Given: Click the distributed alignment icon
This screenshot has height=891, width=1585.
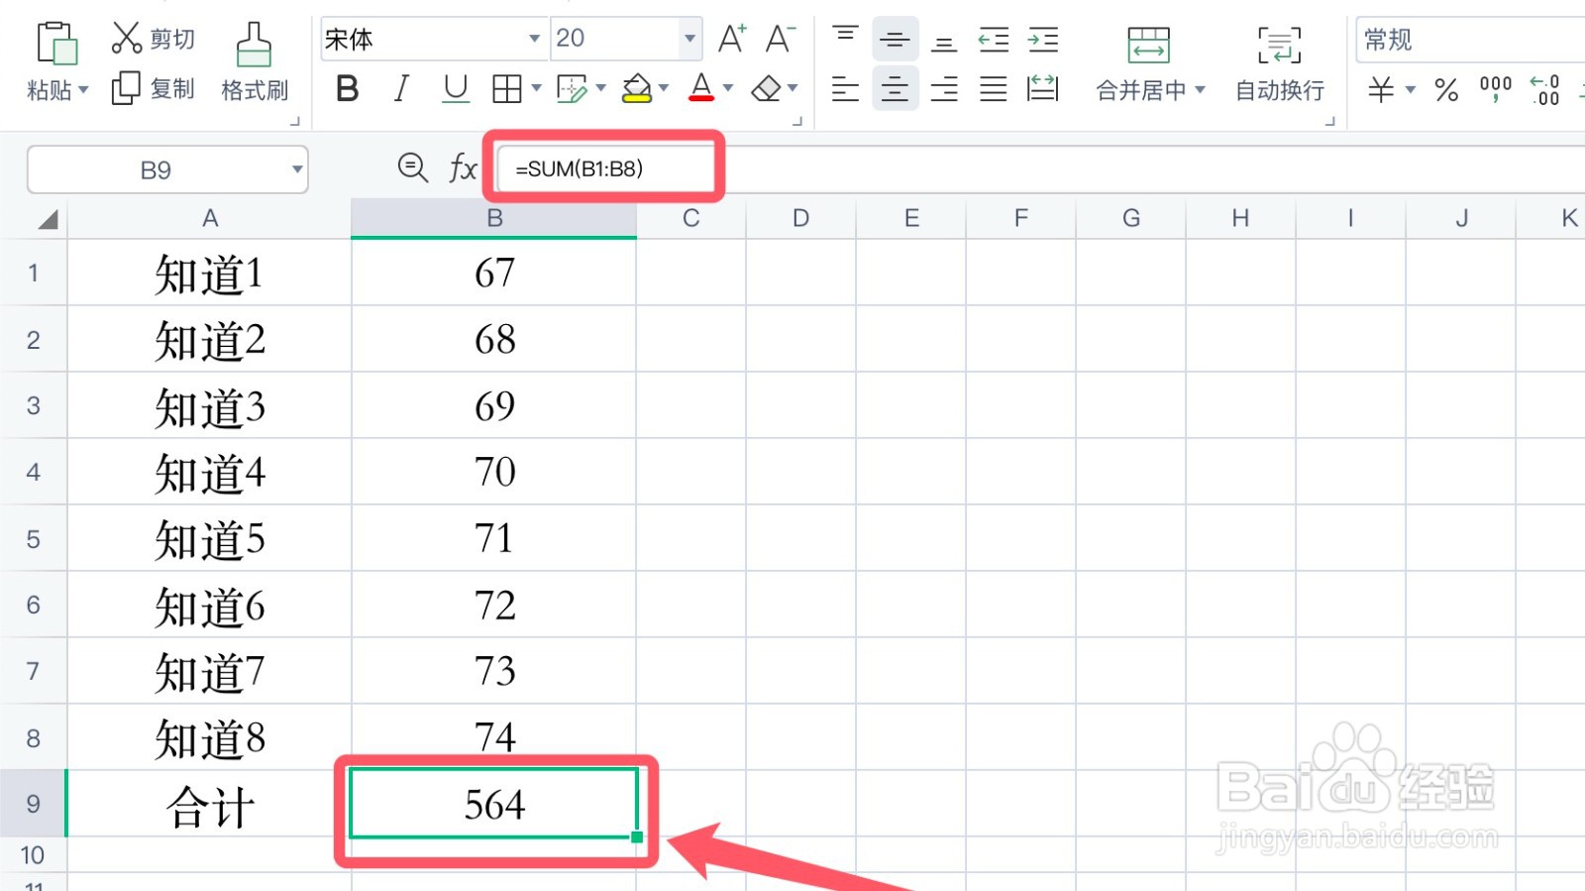Looking at the screenshot, I should click(1043, 89).
